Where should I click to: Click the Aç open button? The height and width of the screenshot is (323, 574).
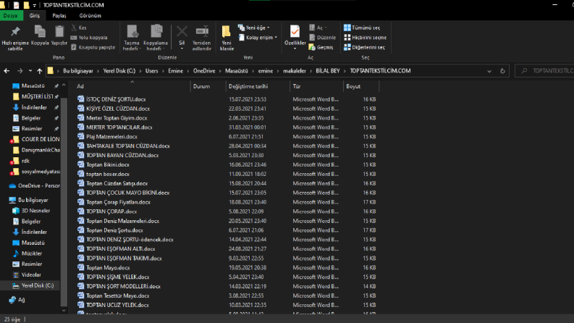[x=318, y=28]
